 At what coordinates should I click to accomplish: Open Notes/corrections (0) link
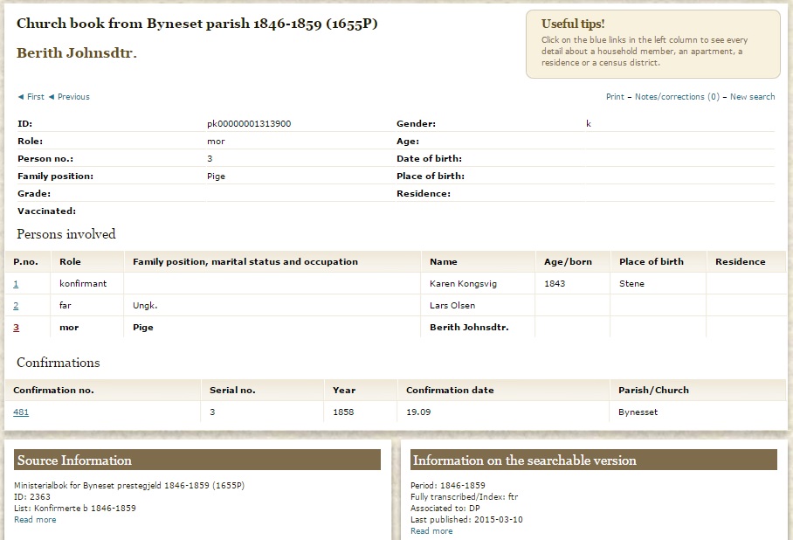tap(677, 97)
